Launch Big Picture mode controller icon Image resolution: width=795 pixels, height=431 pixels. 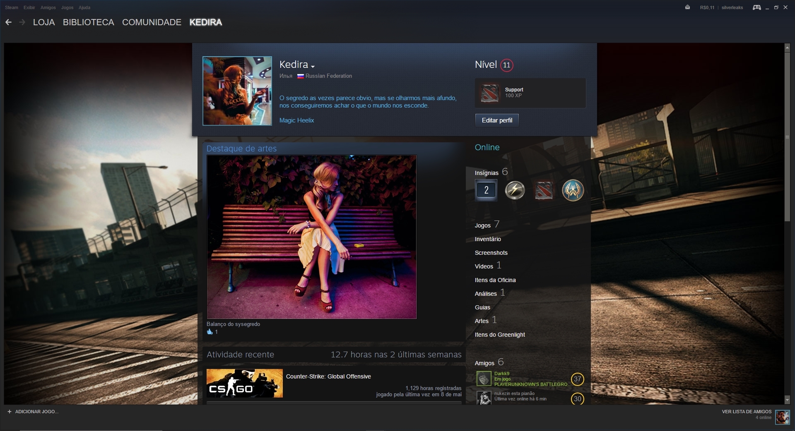click(x=756, y=7)
